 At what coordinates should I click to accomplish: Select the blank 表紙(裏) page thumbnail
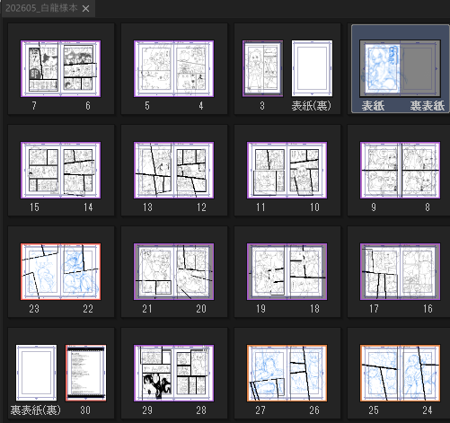tap(312, 68)
